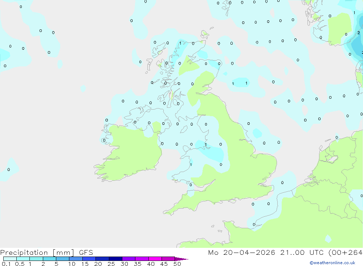Select the 5–10 mm legend color swatch

point(63,259)
